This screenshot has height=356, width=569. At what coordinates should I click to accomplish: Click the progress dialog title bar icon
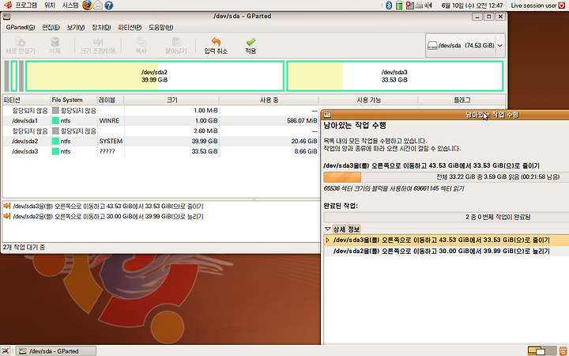click(x=327, y=115)
